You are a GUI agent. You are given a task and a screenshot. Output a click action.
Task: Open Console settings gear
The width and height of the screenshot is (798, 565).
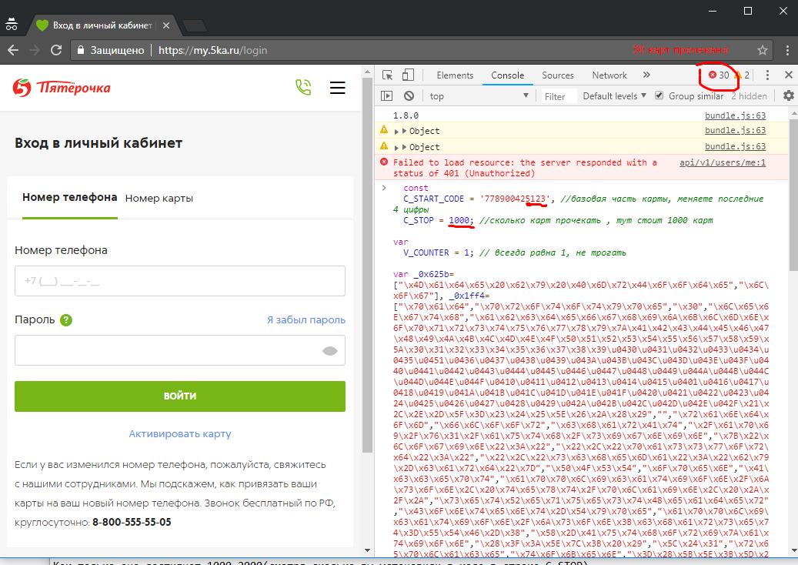click(788, 95)
